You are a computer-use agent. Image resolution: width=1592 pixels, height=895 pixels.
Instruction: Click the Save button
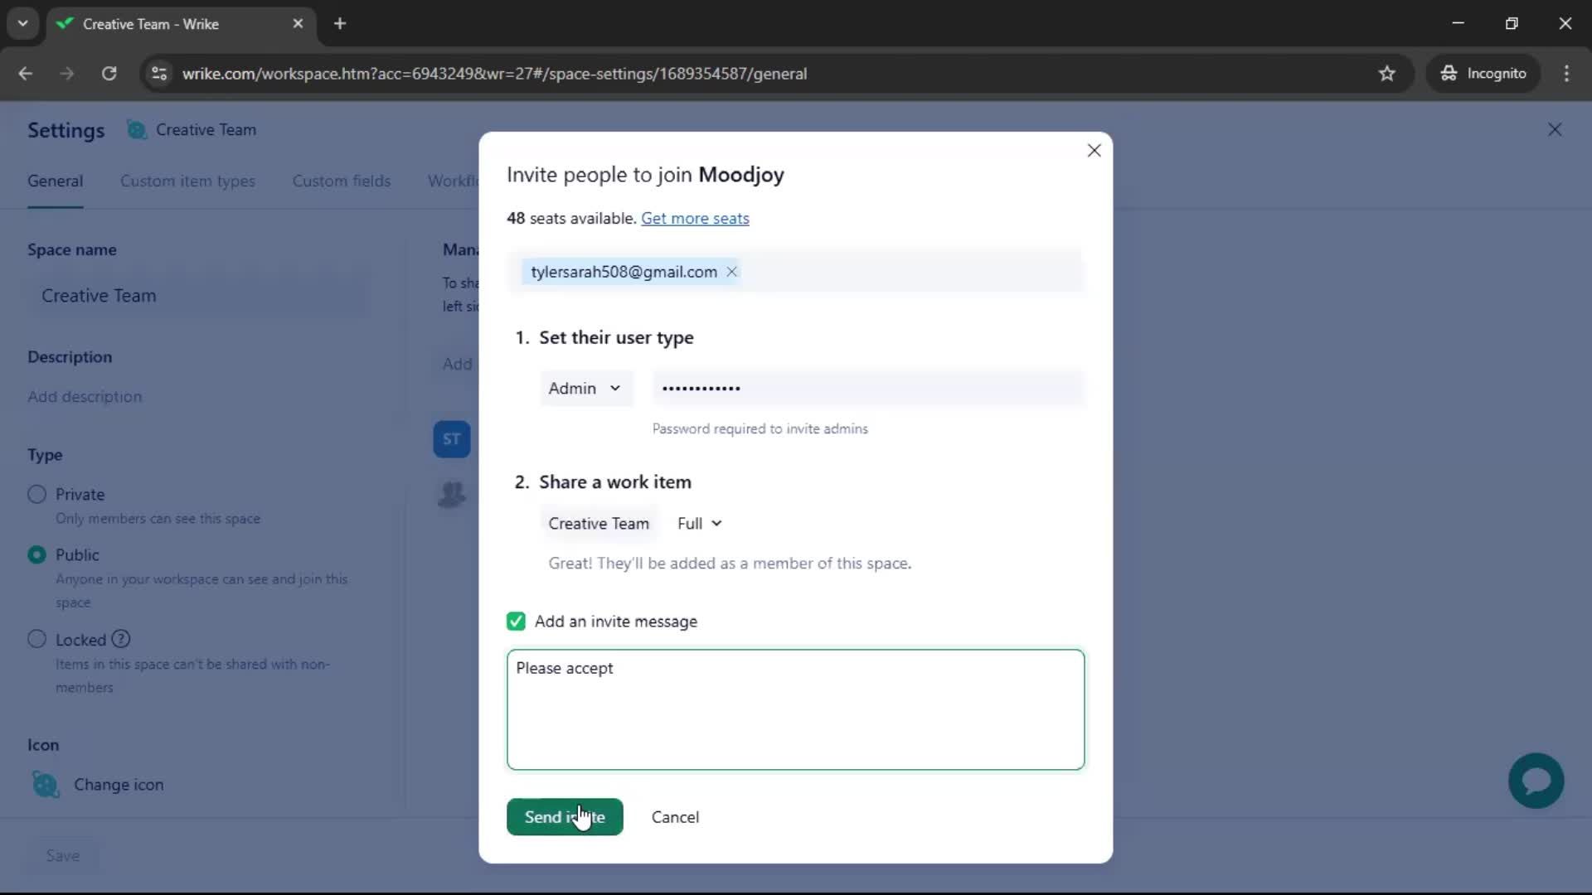63,856
